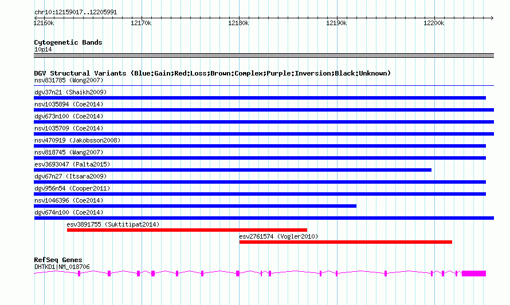Select the large magenta DHTKD1 terminal exon block
Viewport: 510px width, 305px height.
point(474,274)
